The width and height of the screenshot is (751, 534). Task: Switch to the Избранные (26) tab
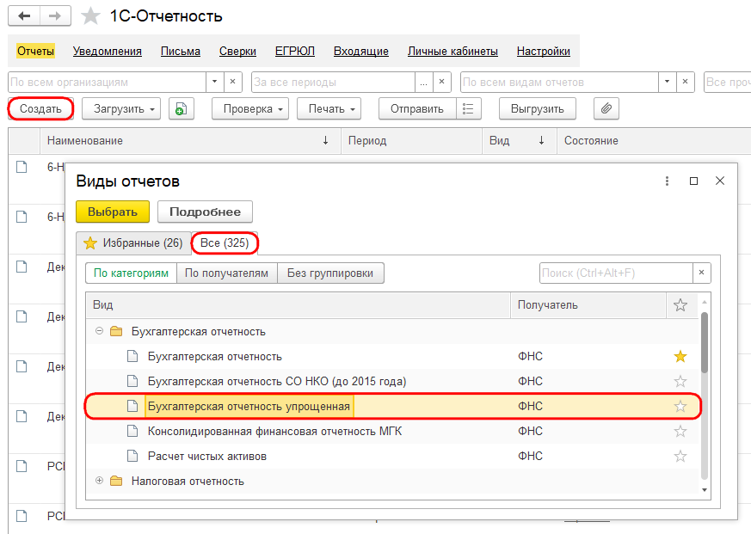[x=133, y=243]
